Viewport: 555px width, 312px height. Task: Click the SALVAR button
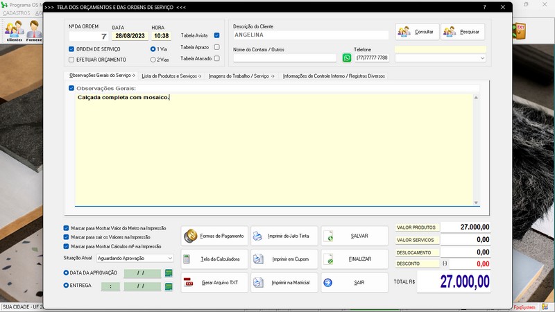coord(355,236)
